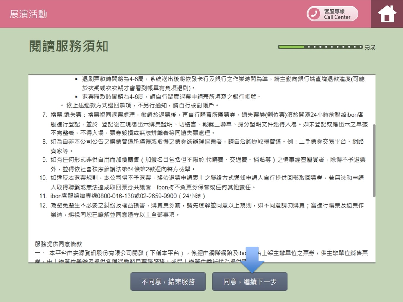403x302 pixels.
Task: Click the scrollbar track below the thumb
Action: click(x=374, y=229)
